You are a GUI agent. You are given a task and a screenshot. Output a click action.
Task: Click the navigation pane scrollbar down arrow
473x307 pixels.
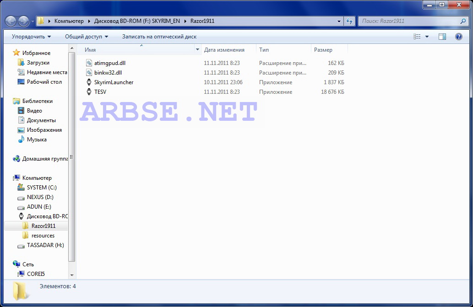tap(72, 275)
